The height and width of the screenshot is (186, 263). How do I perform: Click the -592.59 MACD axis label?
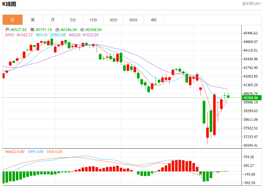(x=249, y=183)
